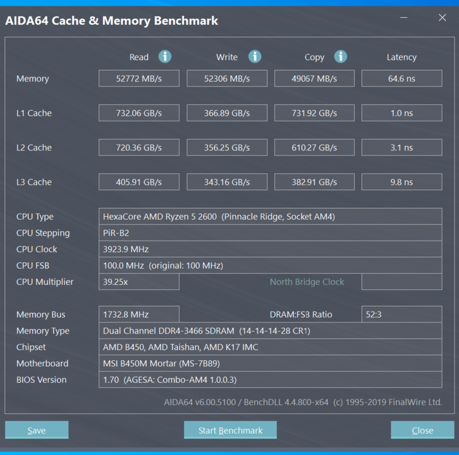Click the CPU FSB field 100.0 MHz

(271, 265)
